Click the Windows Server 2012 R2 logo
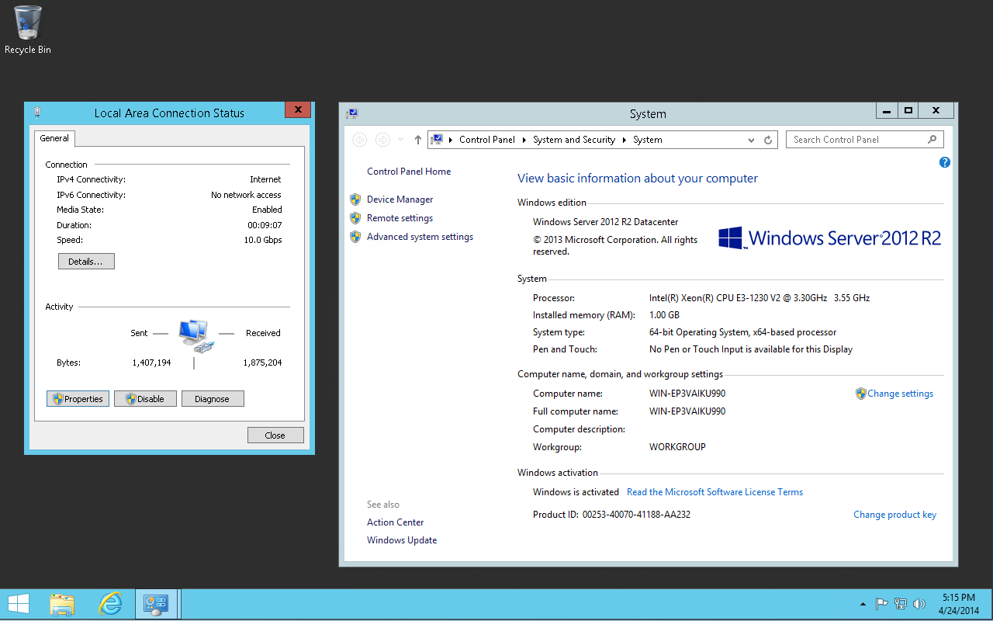Screen dimensions: 993x621 (x=829, y=238)
